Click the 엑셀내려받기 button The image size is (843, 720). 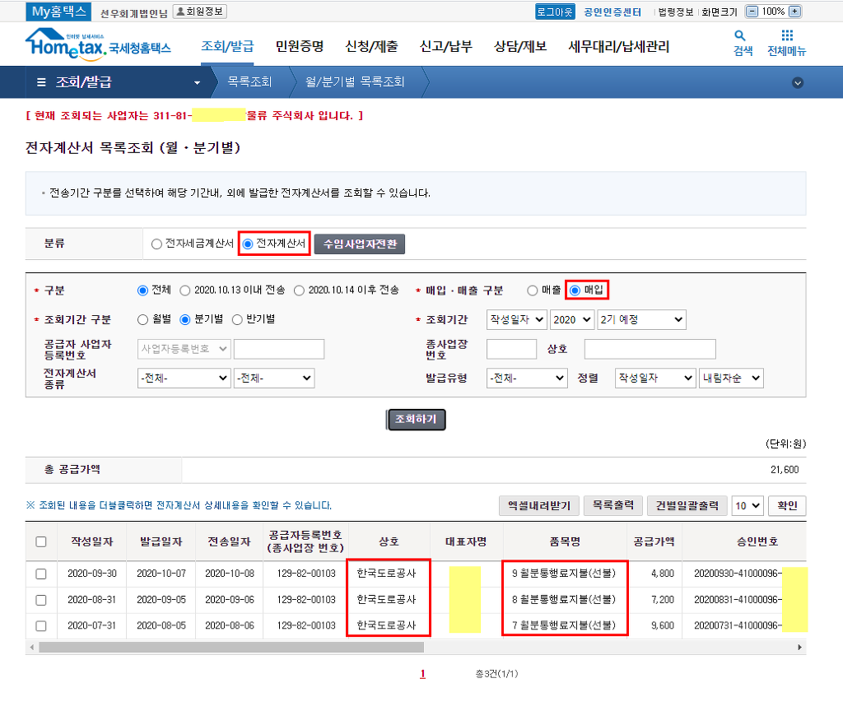coord(539,505)
